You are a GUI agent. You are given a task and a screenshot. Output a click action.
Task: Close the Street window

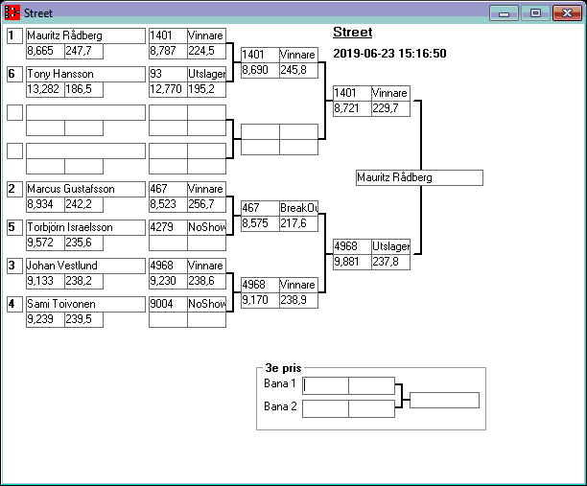coord(567,13)
